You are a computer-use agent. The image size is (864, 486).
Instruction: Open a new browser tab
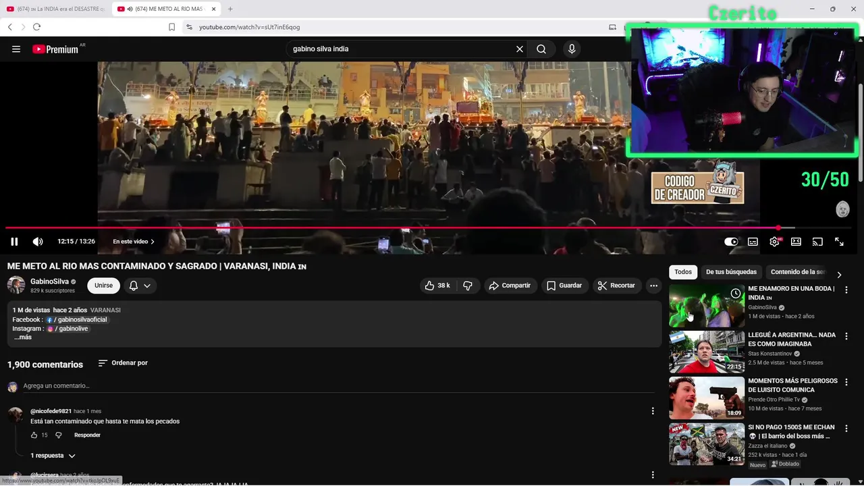coord(230,9)
